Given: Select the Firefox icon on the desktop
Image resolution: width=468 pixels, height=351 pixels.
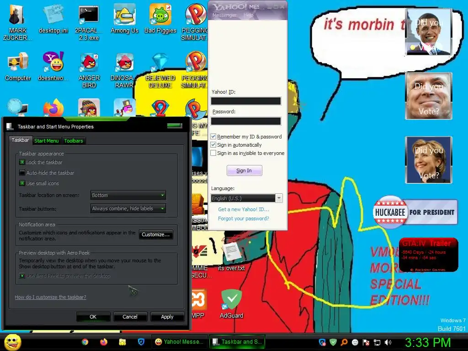Looking at the screenshot, I should pyautogui.click(x=53, y=108).
